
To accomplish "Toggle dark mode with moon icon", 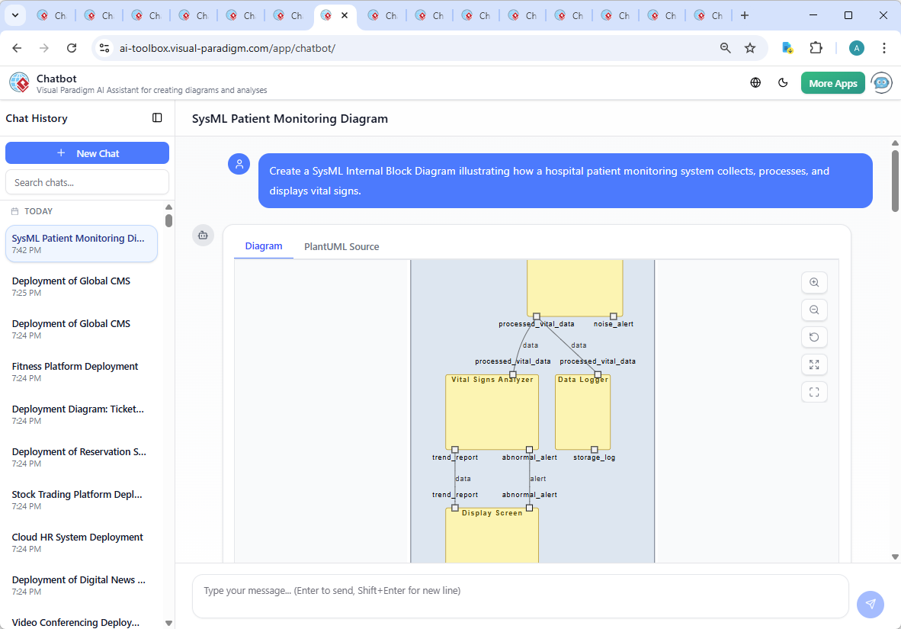I will tap(783, 83).
